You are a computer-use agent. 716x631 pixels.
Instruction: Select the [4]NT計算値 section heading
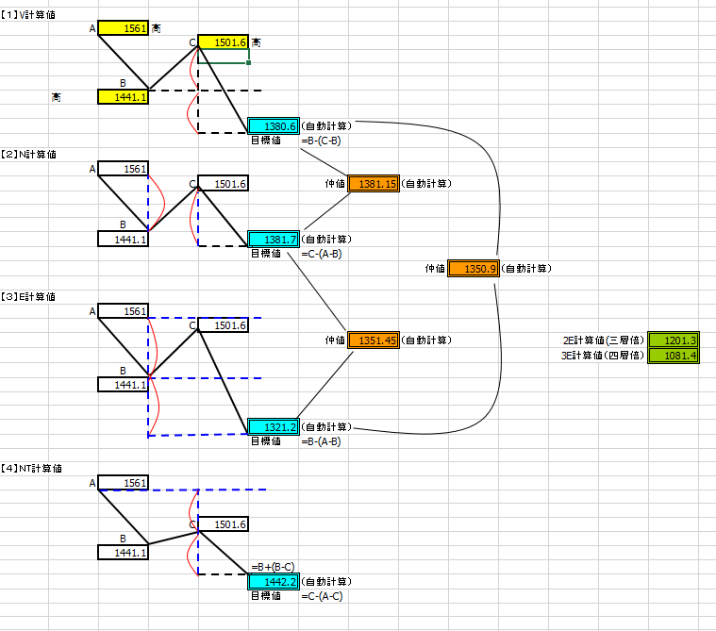31,468
